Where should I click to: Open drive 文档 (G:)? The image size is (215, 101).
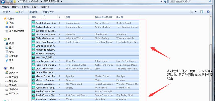tap(12, 89)
